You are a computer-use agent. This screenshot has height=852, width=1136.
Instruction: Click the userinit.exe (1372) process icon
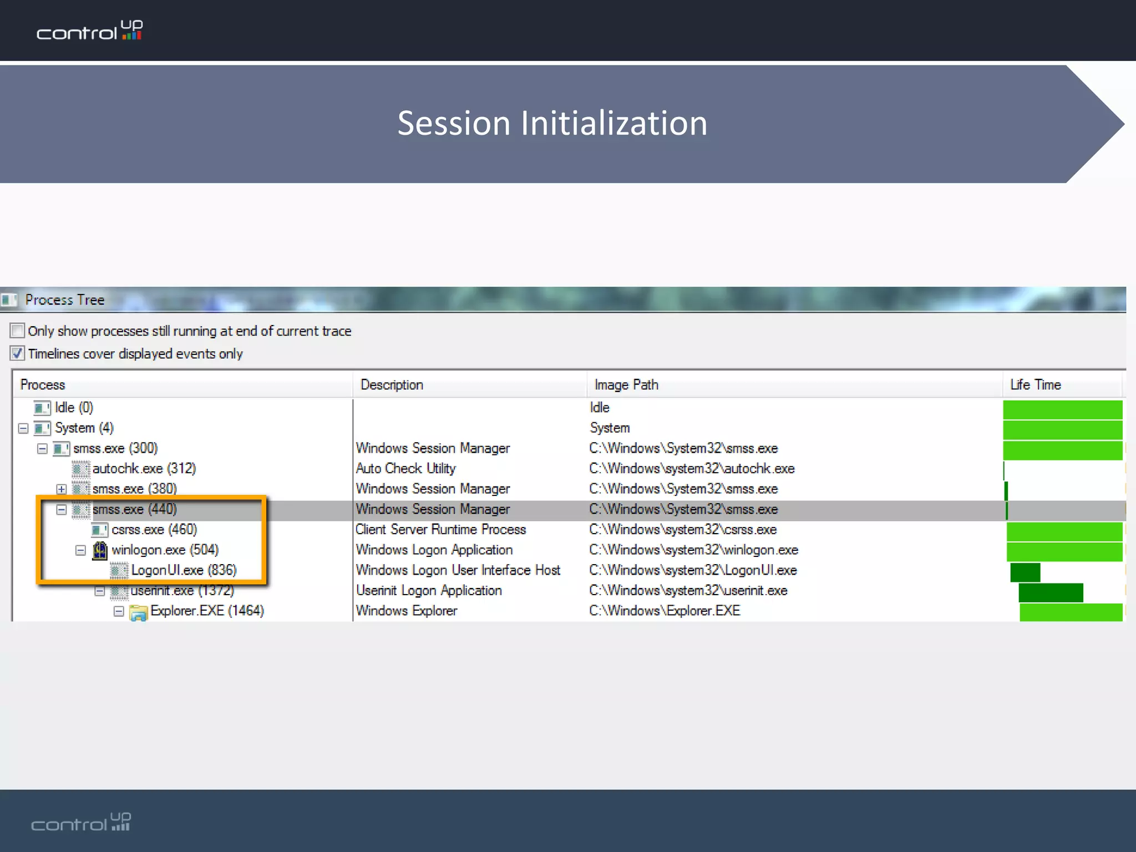coord(119,591)
